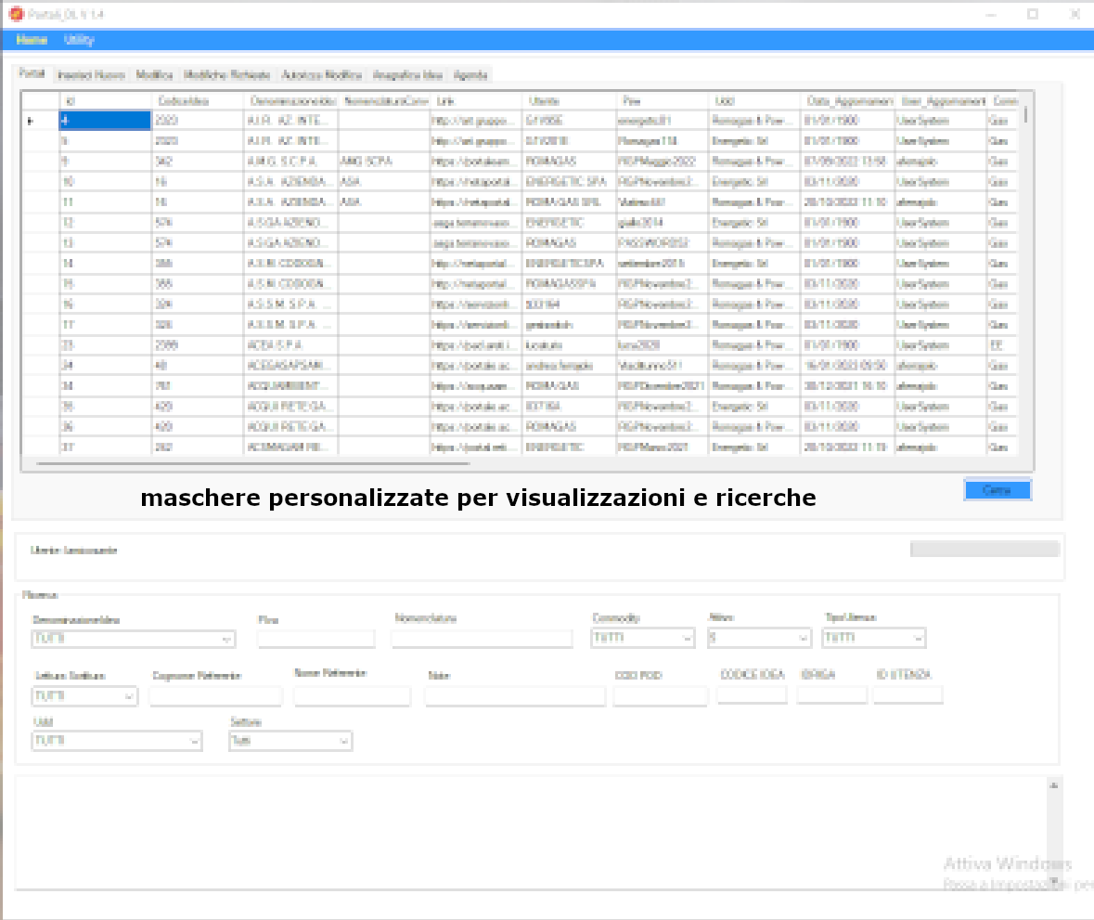This screenshot has width=1094, height=920.
Task: Open the Agenda tab
Action: coord(470,75)
